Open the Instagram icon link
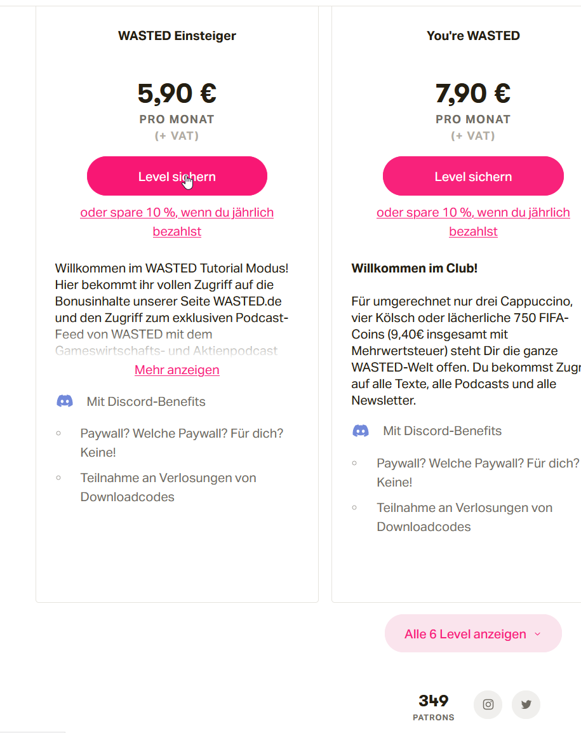The height and width of the screenshot is (733, 581). (x=488, y=704)
